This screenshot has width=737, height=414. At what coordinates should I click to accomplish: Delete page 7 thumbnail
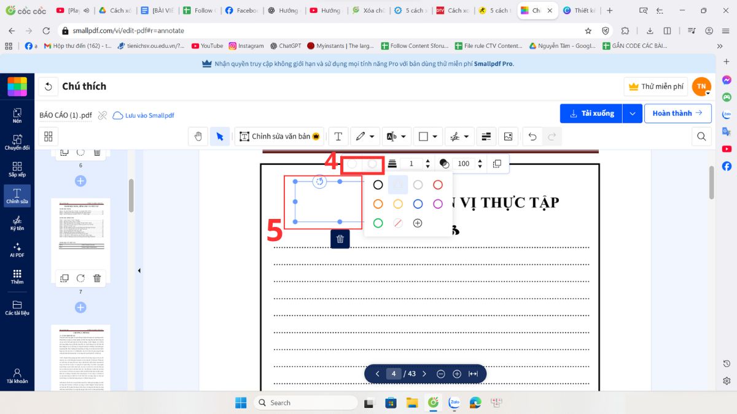pos(97,278)
